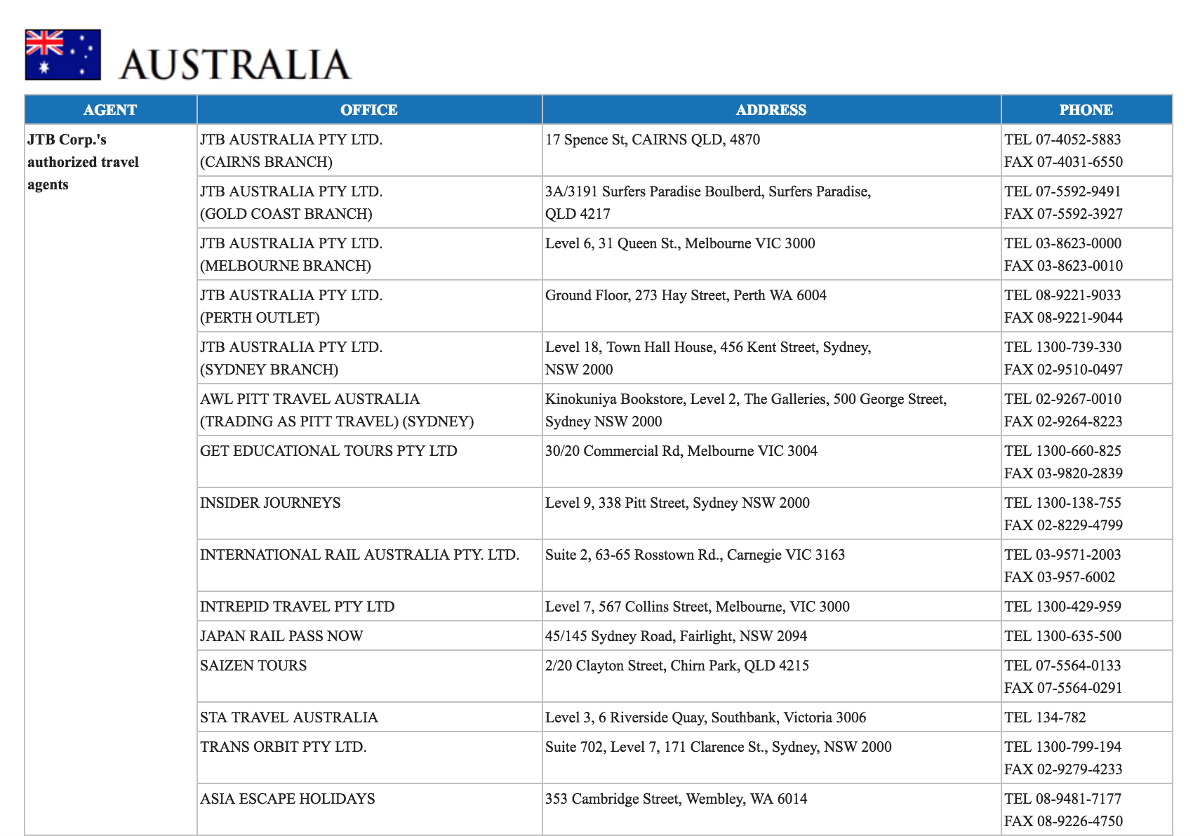Image resolution: width=1200 pixels, height=836 pixels.
Task: Select the OFFICE column header
Action: (369, 110)
